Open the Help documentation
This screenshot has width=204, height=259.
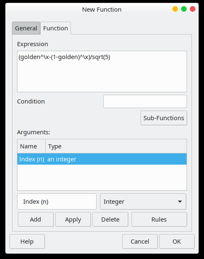tap(27, 241)
